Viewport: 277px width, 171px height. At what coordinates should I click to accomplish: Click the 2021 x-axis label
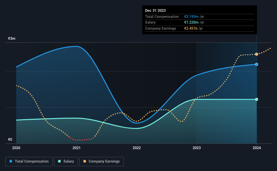click(x=77, y=148)
